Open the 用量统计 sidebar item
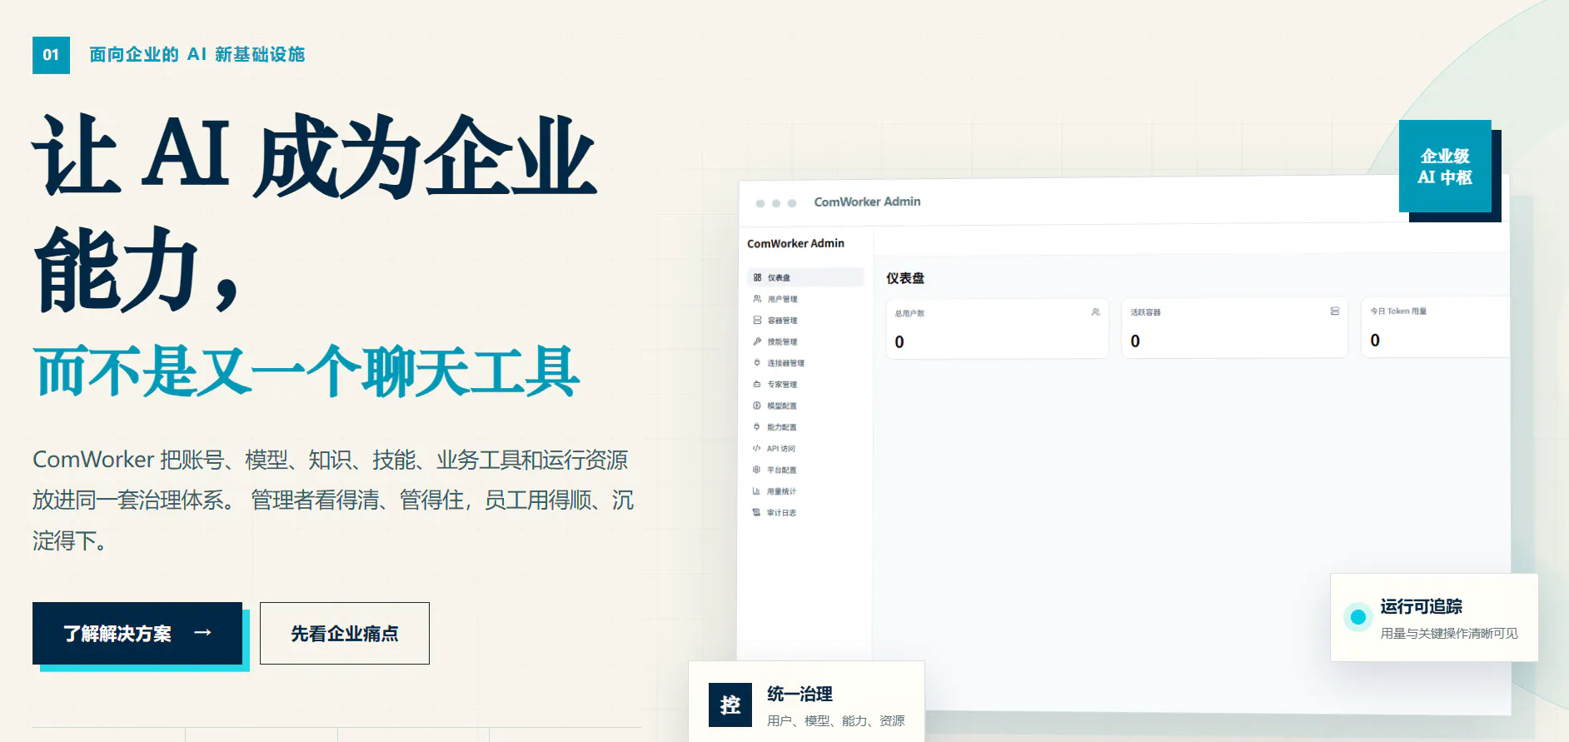 [804, 491]
